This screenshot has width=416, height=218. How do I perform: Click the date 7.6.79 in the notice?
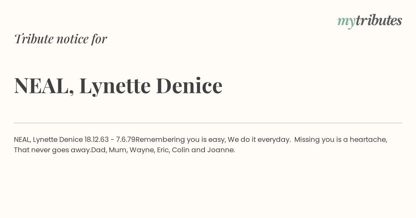[x=125, y=139]
